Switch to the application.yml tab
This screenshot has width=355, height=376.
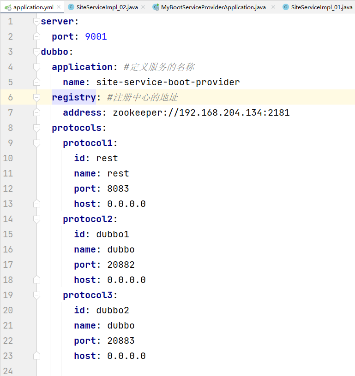pyautogui.click(x=33, y=7)
